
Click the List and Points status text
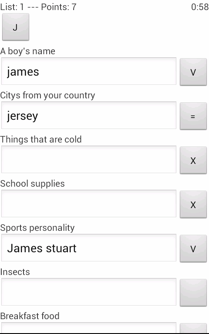tap(38, 7)
